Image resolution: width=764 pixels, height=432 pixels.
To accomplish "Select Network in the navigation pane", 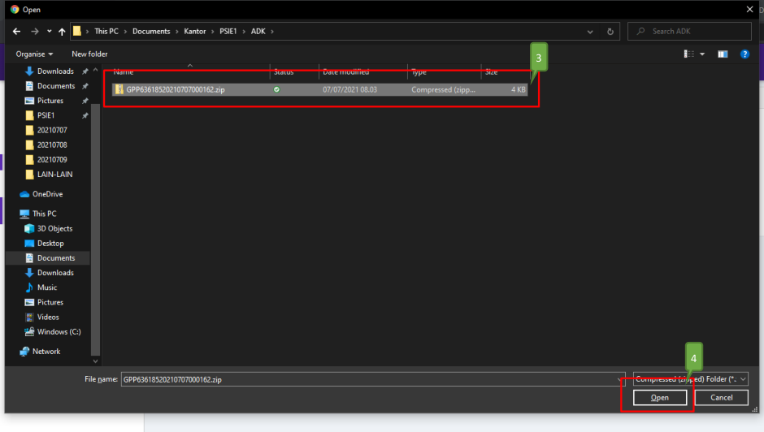I will [x=46, y=352].
